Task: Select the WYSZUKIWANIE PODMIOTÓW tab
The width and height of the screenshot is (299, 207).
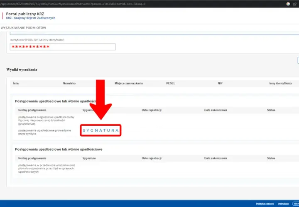Action: point(23,28)
